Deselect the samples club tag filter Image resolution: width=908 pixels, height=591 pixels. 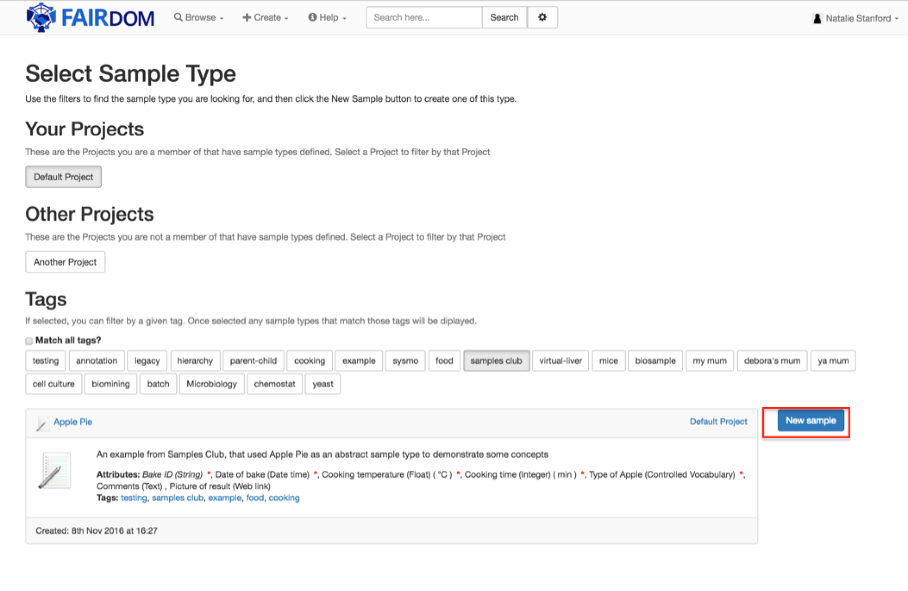point(496,361)
